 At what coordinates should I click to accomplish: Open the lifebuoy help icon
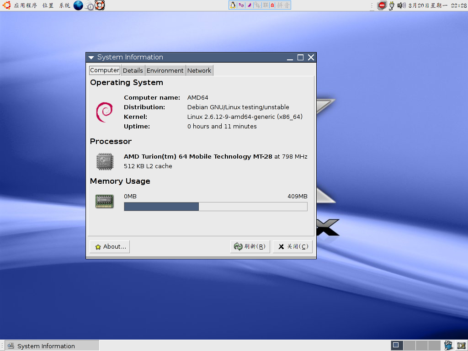click(x=100, y=5)
